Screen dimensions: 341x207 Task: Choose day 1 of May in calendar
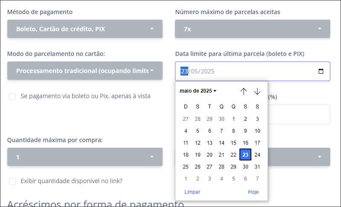pos(233,119)
